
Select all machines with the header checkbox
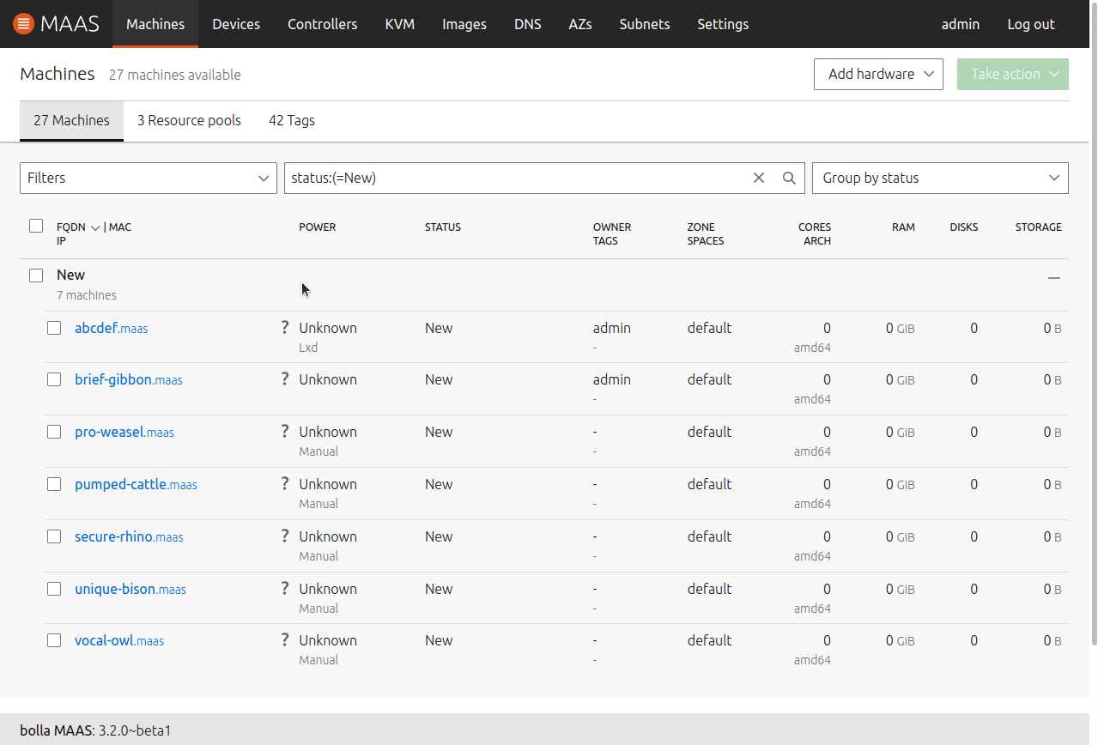point(35,225)
